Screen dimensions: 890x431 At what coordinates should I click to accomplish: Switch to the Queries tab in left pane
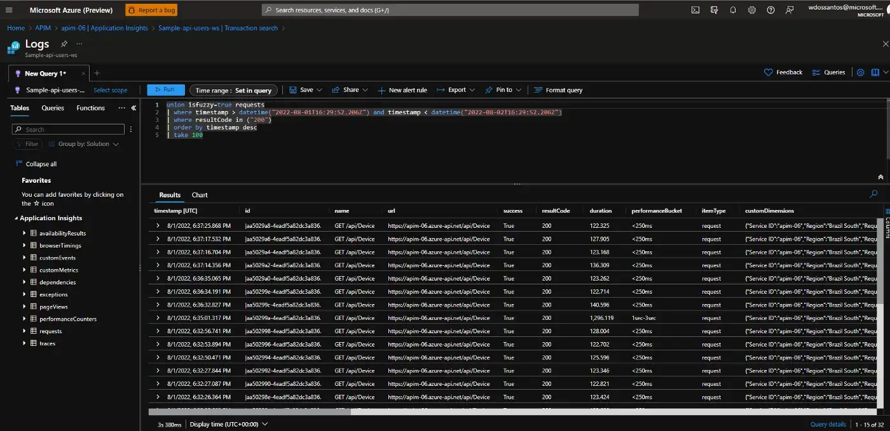[x=53, y=108]
